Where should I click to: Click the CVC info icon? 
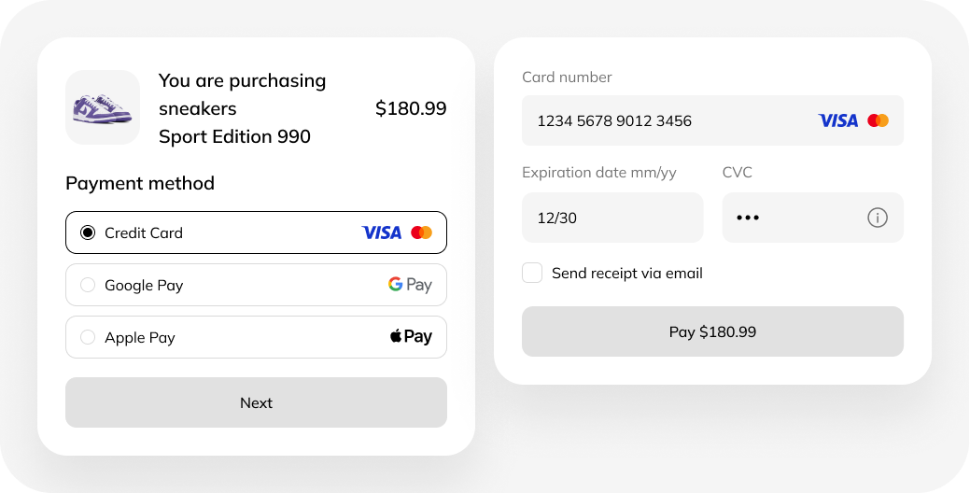tap(877, 218)
